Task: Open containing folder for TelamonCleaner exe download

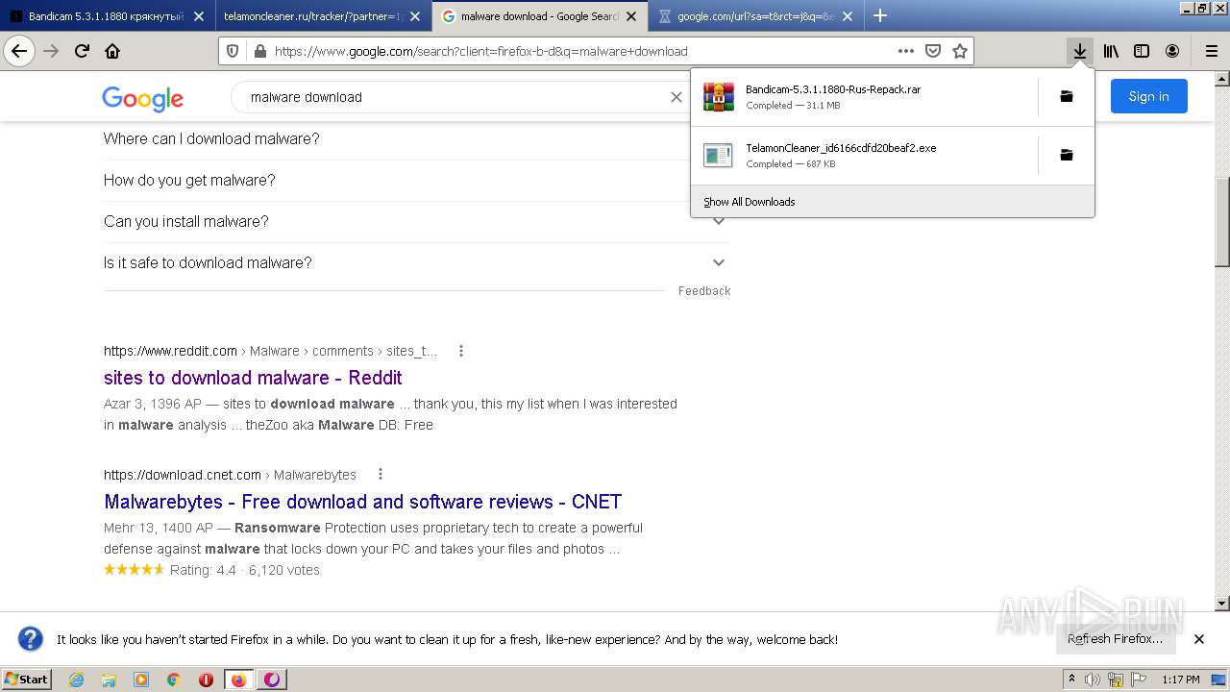Action: pyautogui.click(x=1067, y=155)
